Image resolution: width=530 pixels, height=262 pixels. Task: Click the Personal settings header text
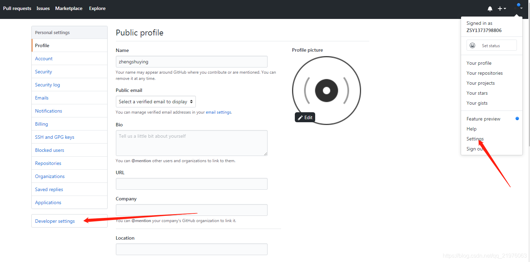52,32
